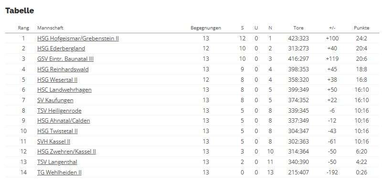Open HSG Ahnatal/Calden team link

point(64,121)
